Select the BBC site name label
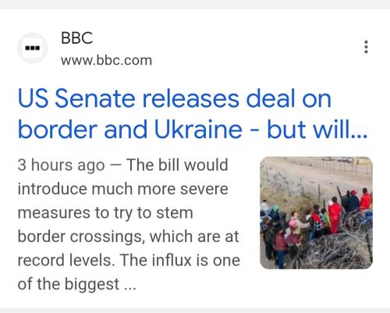 77,38
